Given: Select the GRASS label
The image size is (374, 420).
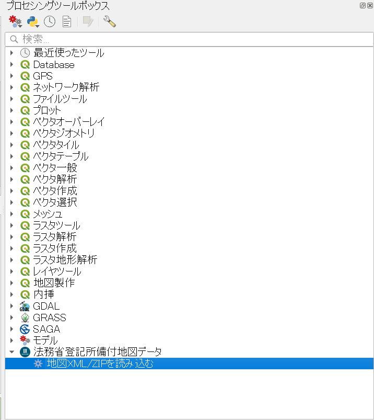Looking at the screenshot, I should click(50, 317).
